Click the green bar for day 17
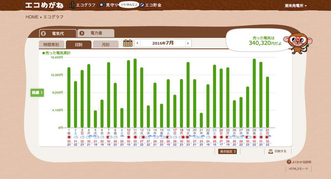 point(175,111)
